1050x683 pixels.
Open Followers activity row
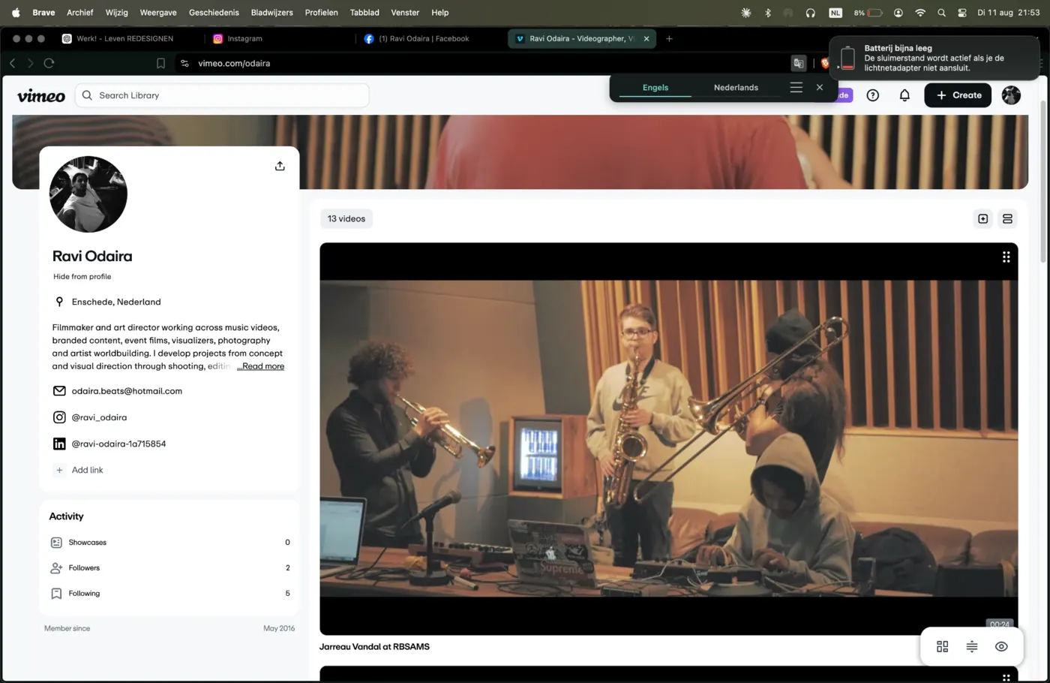(x=169, y=568)
